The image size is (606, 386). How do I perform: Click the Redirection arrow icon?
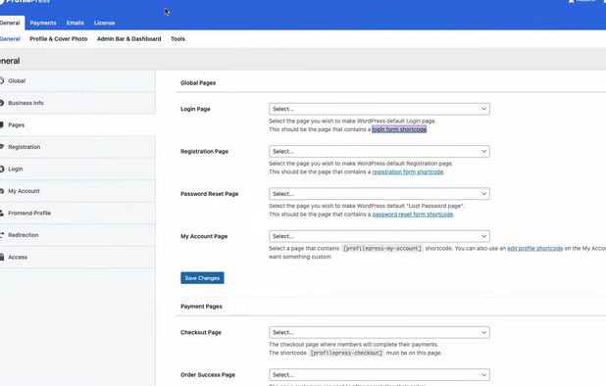coord(2,235)
